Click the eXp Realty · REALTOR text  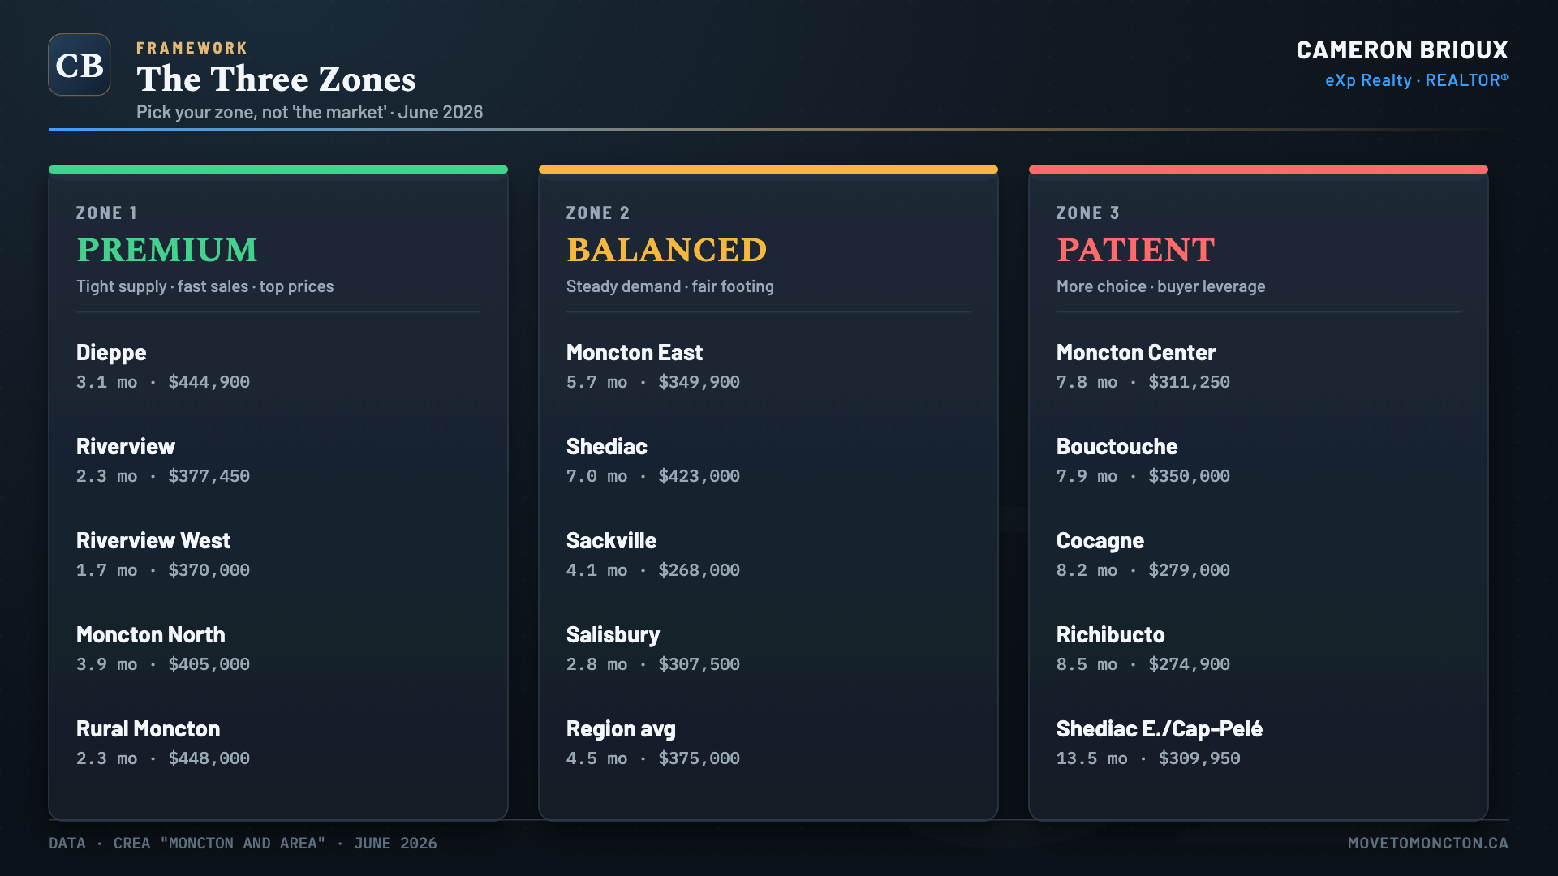(1416, 80)
